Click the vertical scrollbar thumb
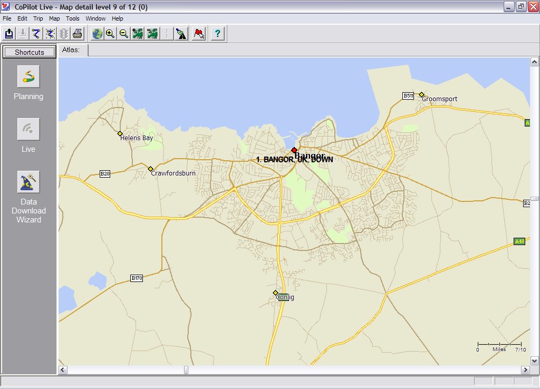 (x=534, y=199)
